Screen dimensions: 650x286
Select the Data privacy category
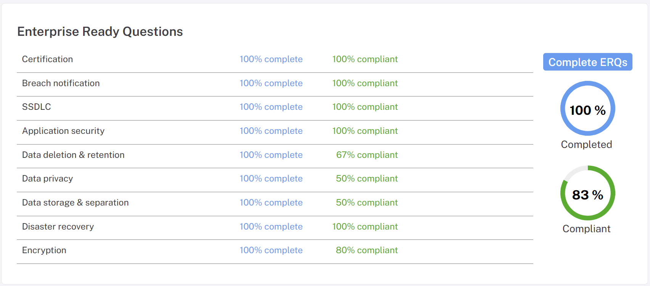[x=47, y=178]
